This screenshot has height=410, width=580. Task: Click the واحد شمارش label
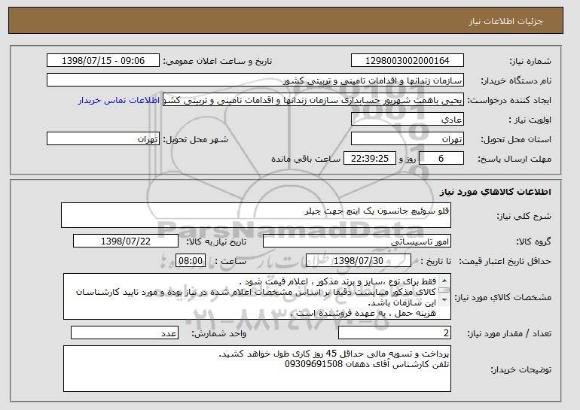[218, 333]
